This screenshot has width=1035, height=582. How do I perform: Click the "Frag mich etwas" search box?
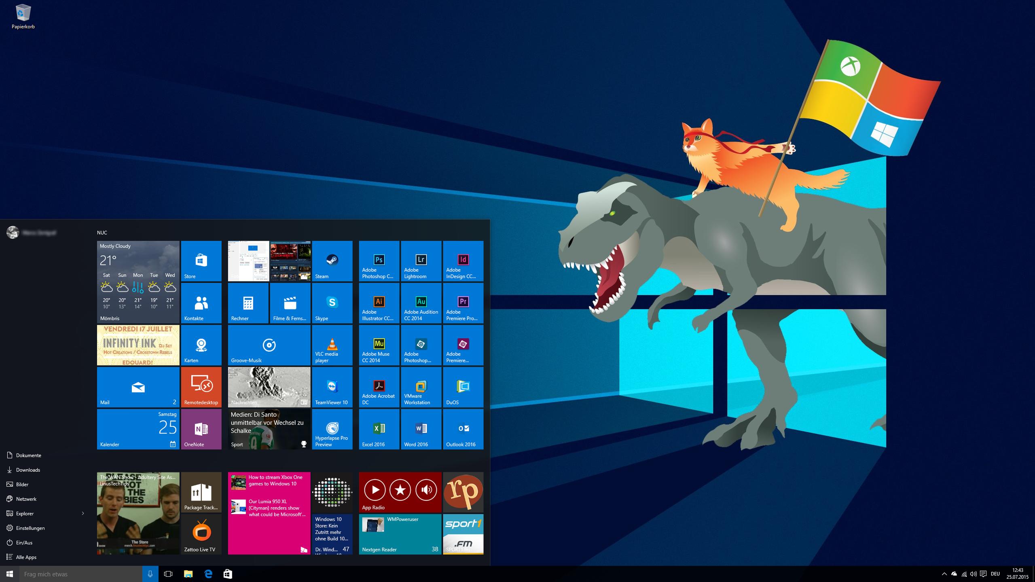tap(81, 574)
